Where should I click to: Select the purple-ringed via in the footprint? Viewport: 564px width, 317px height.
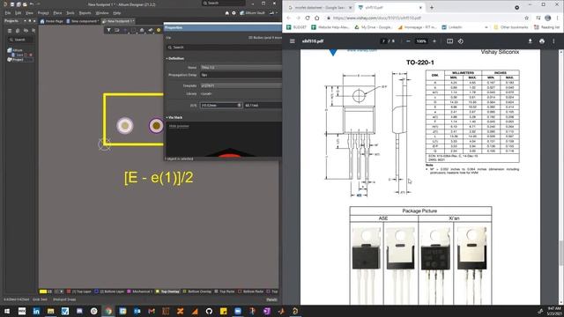pos(156,125)
